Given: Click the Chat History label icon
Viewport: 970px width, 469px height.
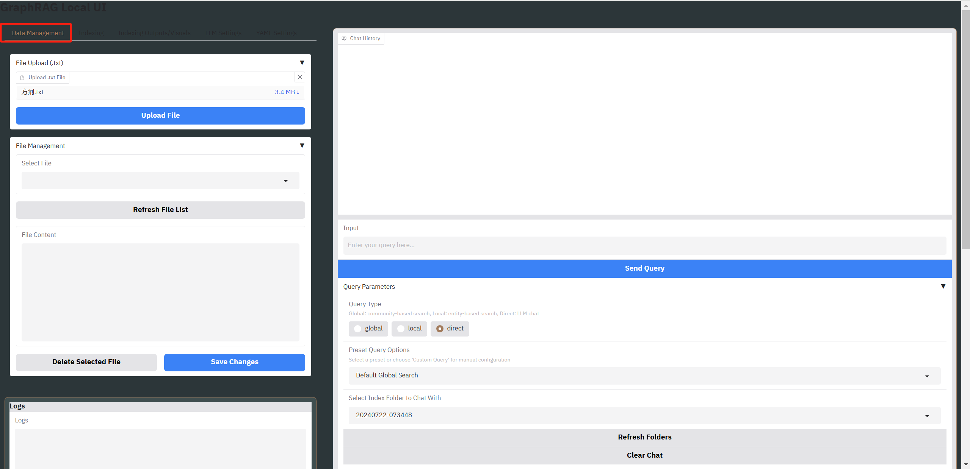Looking at the screenshot, I should [344, 39].
